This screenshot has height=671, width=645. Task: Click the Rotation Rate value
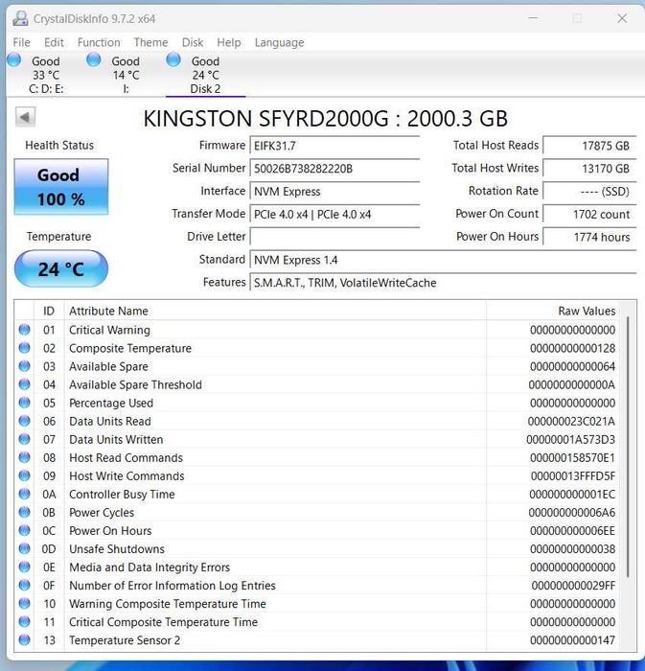pyautogui.click(x=589, y=192)
